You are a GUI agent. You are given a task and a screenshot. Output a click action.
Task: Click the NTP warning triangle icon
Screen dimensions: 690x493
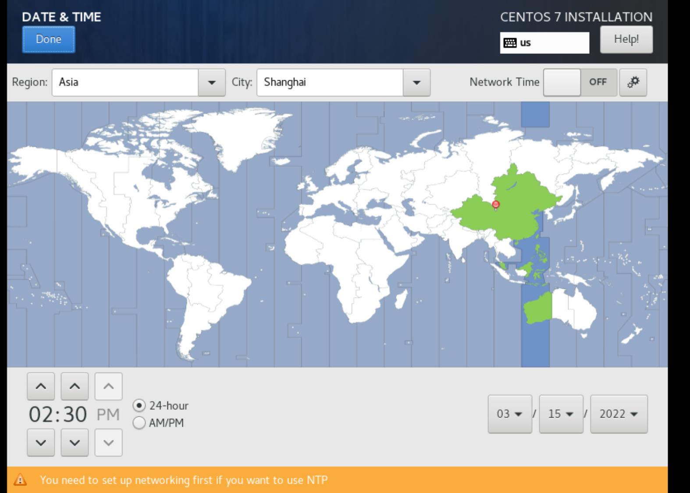coord(20,480)
